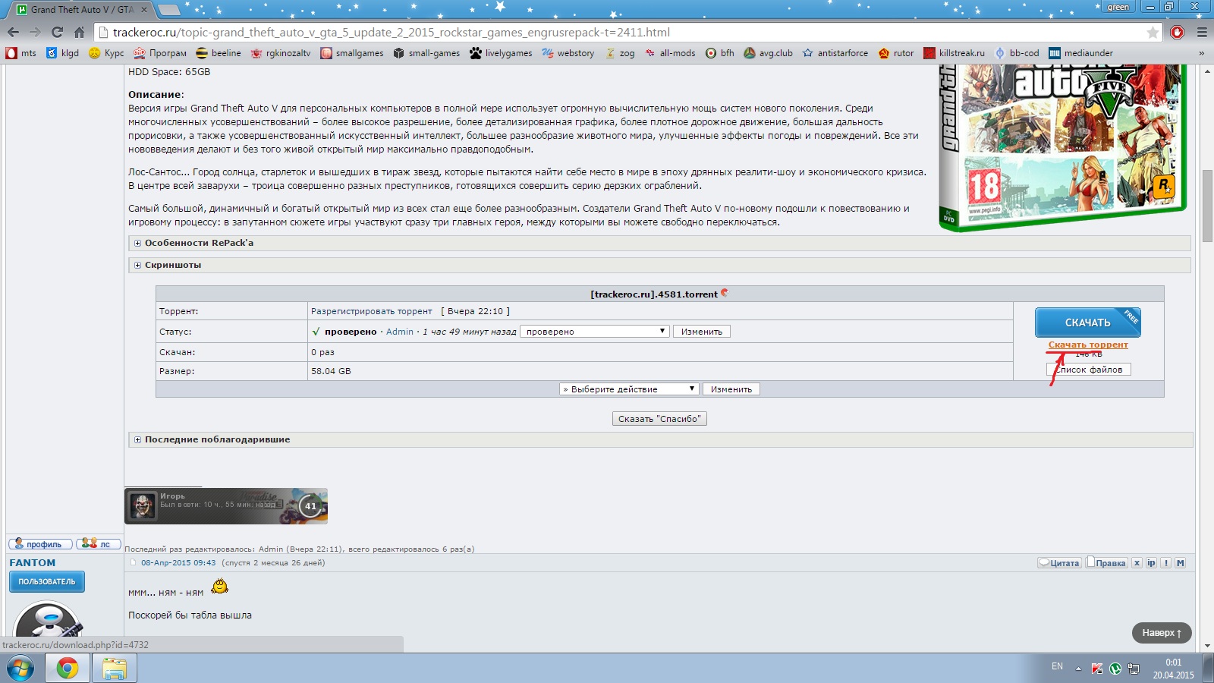Image resolution: width=1214 pixels, height=683 pixels.
Task: Show poster IP with the ip button
Action: (x=1151, y=563)
